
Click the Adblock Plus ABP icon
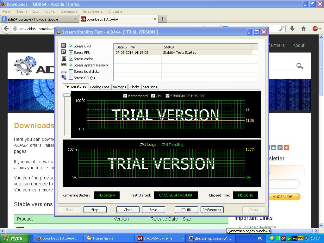315,28
